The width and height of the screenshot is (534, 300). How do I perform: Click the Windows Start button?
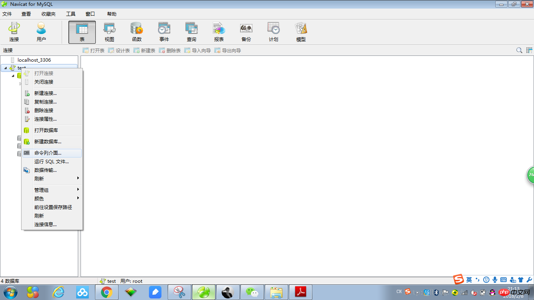pos(10,292)
